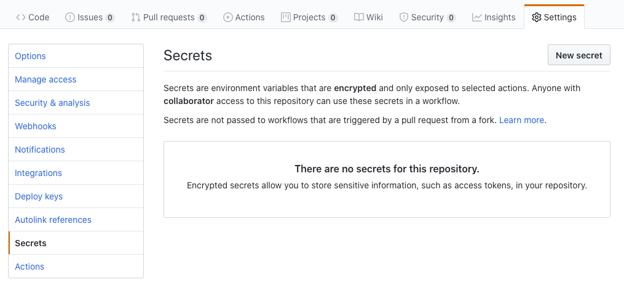Image resolution: width=624 pixels, height=285 pixels.
Task: Open Options in settings sidebar
Action: 31,56
